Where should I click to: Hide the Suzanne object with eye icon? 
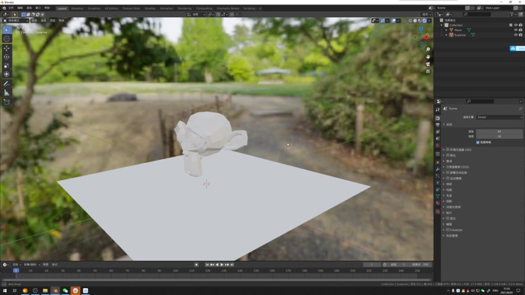pyautogui.click(x=516, y=35)
